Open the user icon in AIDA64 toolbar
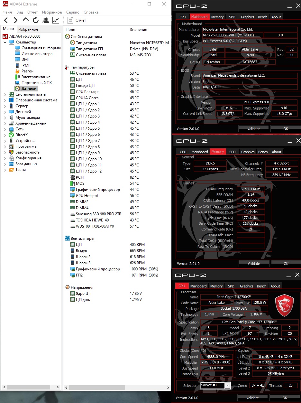 pos(46,20)
